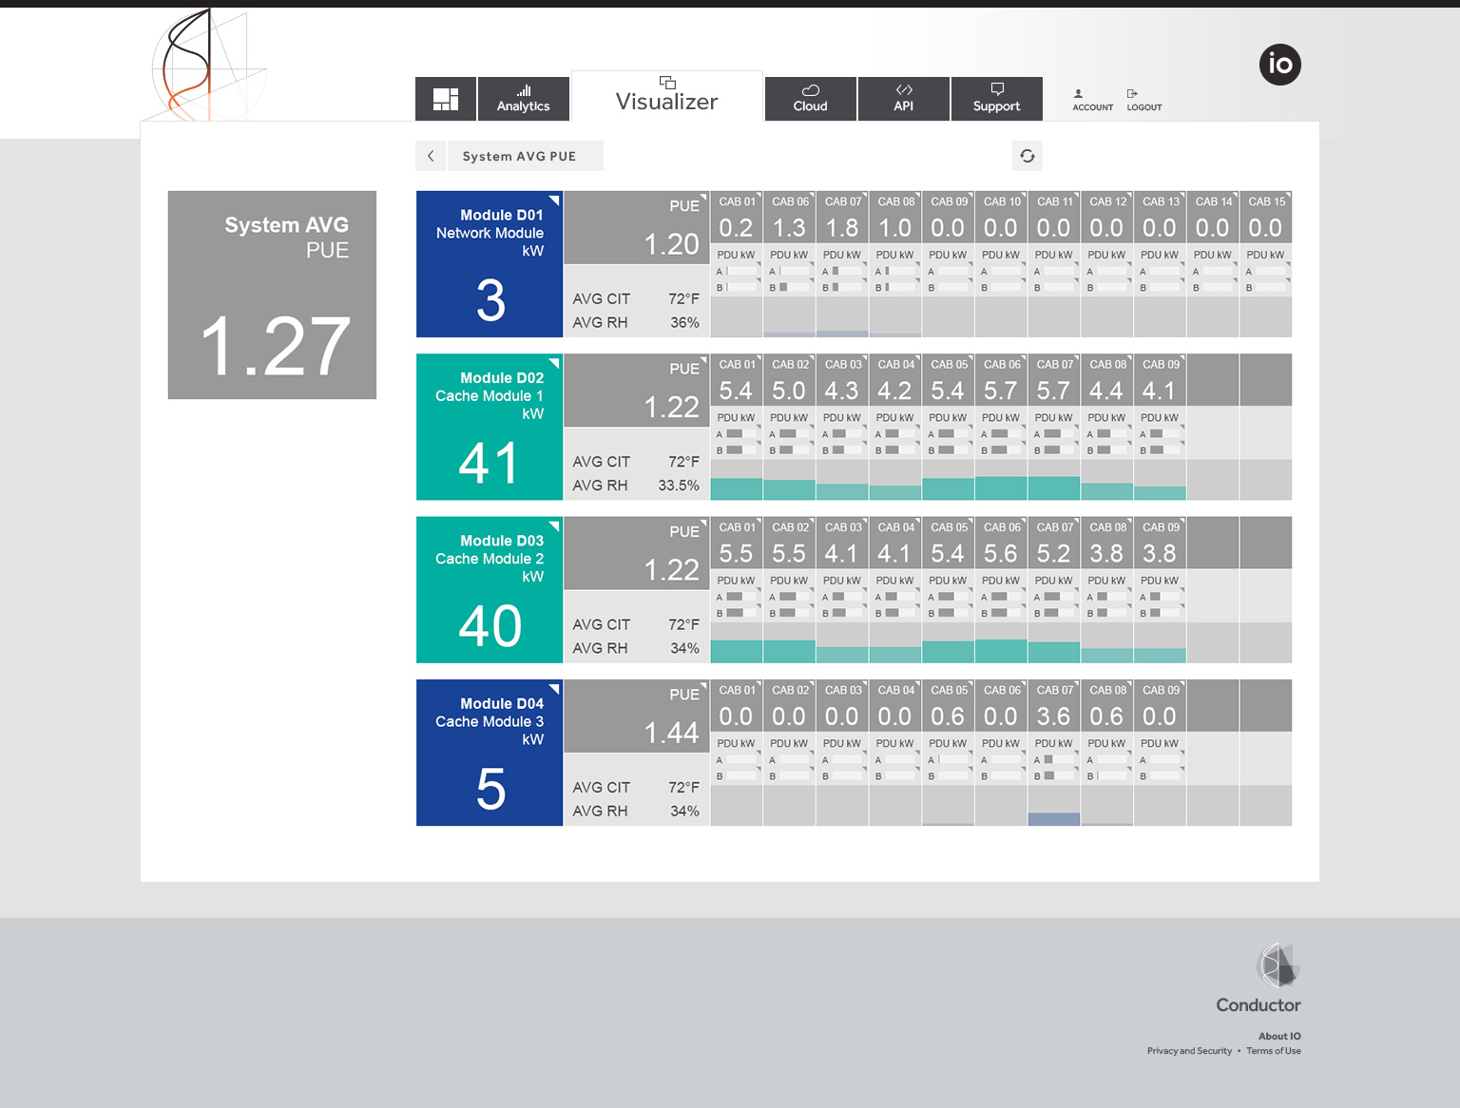Open the Privacy and Security link
The width and height of the screenshot is (1460, 1108).
(x=1188, y=1051)
